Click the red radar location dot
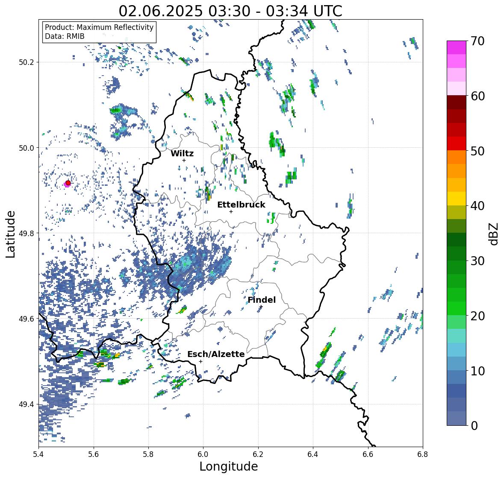The image size is (504, 477). point(68,183)
